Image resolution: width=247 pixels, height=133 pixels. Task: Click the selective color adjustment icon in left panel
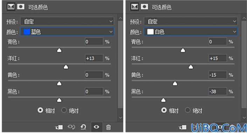(x=11, y=7)
